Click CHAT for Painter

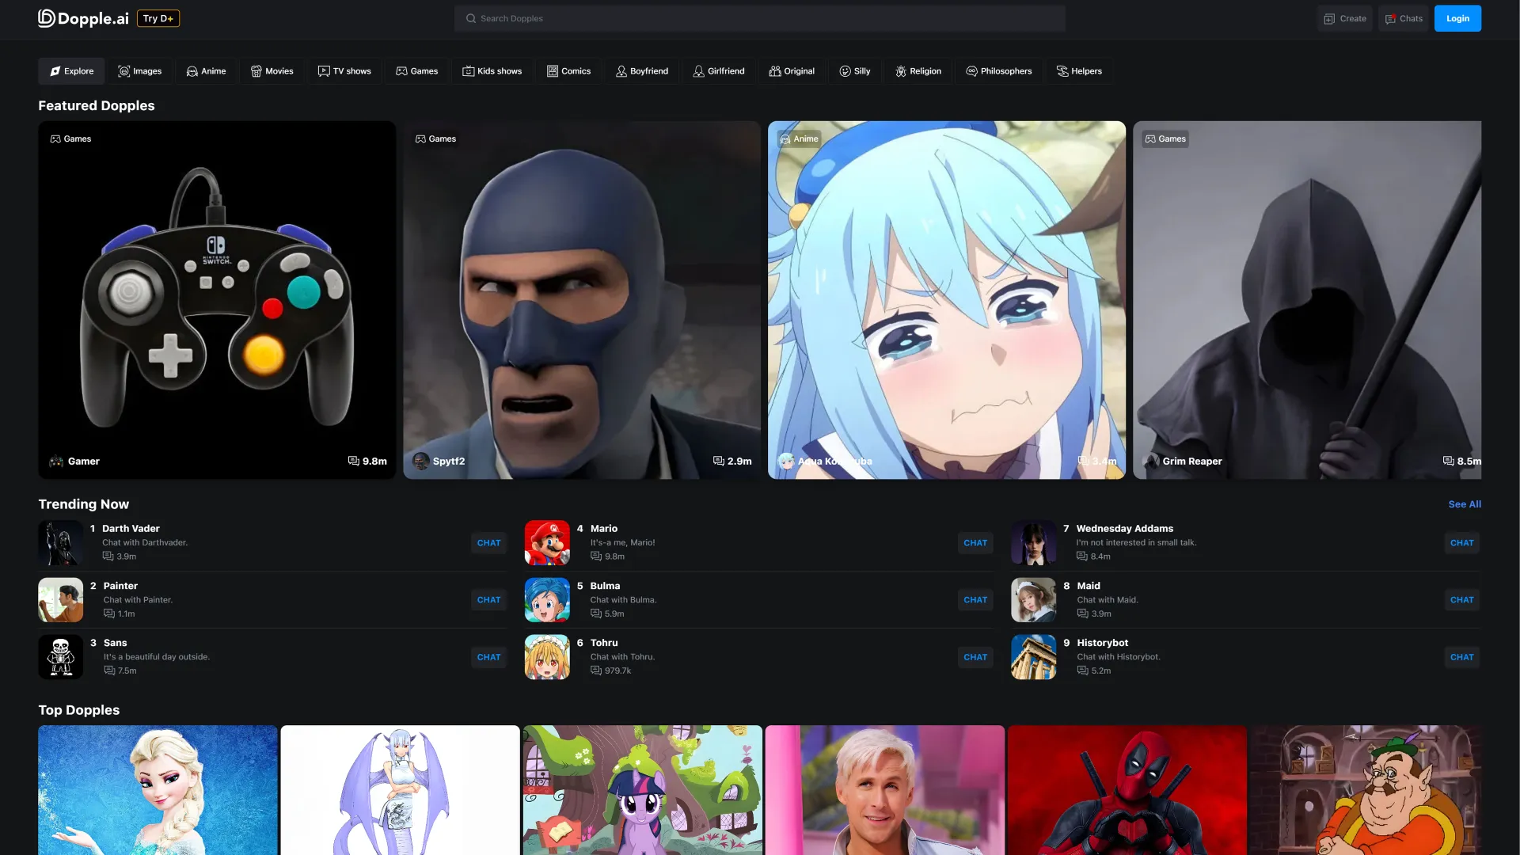(x=488, y=600)
